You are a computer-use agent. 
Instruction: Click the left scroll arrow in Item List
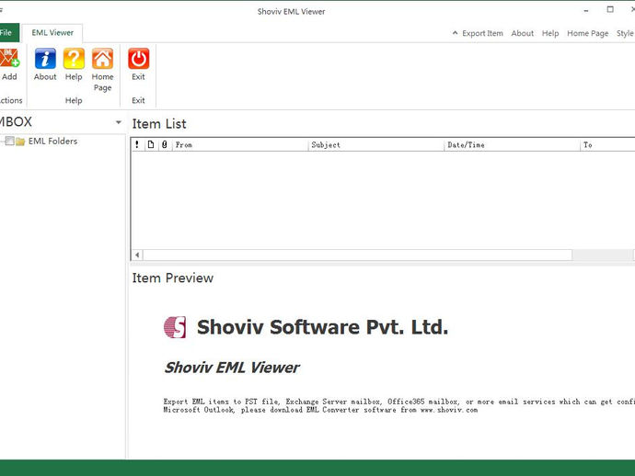137,255
